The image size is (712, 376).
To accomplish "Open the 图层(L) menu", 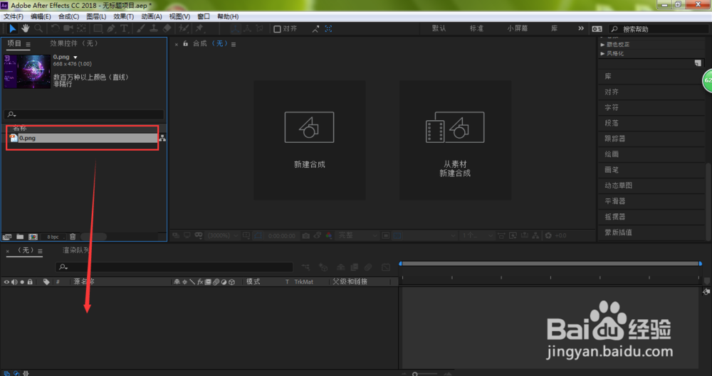I will click(x=96, y=17).
